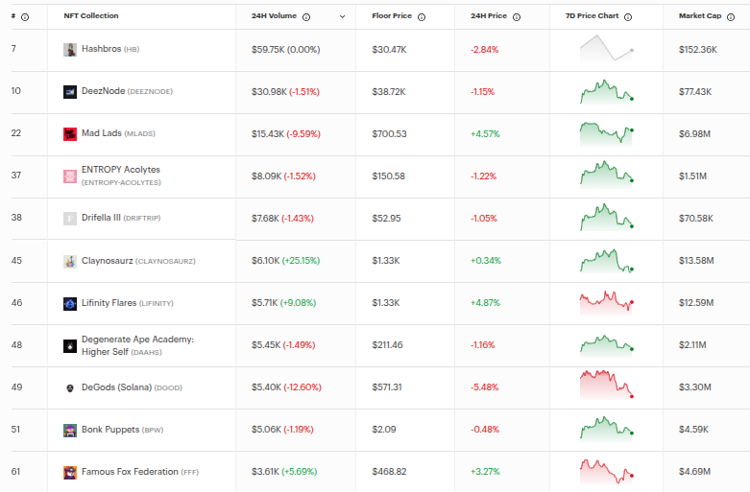This screenshot has height=492, width=750.
Task: Click the Bonk Puppets collection avatar icon
Action: [70, 431]
